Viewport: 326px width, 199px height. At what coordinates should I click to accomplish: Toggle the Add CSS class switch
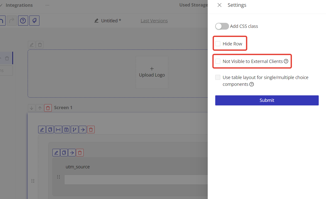(222, 26)
